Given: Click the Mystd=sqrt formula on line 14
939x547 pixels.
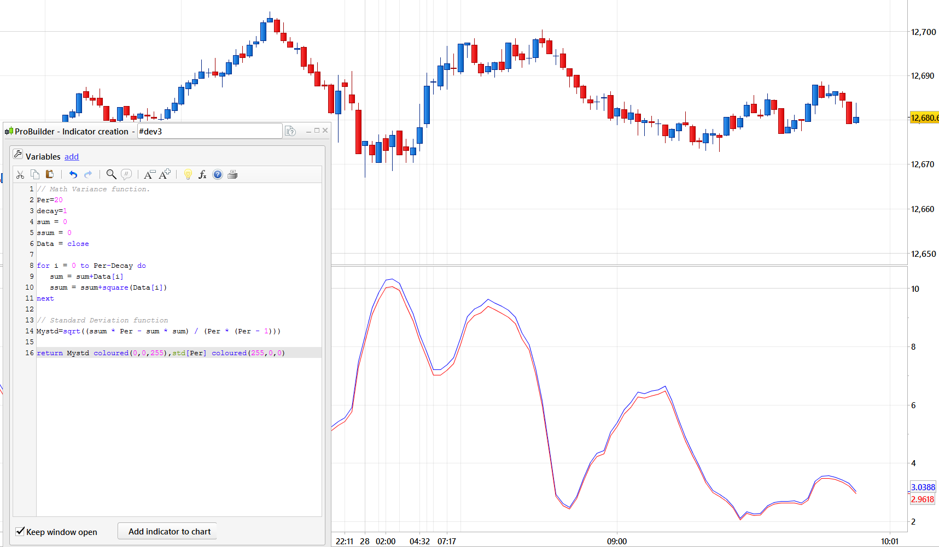Looking at the screenshot, I should click(159, 331).
